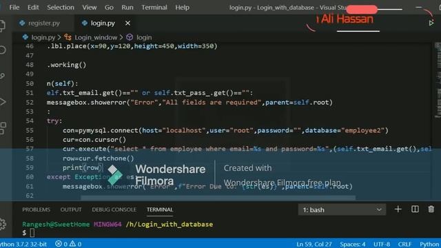Switch to the OUTPUT panel tab
This screenshot has height=248, width=441.
click(x=71, y=209)
